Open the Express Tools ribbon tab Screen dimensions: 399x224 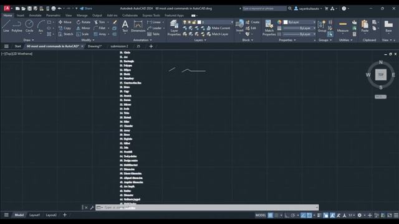coord(151,16)
